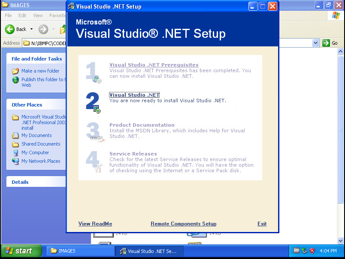345x259 pixels.
Task: Click the IMAGES window folder title icon
Action: (5, 5)
